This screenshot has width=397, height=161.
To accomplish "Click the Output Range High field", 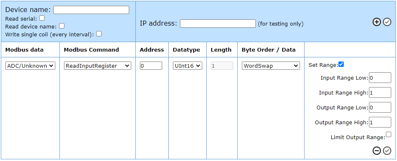I will [x=380, y=122].
